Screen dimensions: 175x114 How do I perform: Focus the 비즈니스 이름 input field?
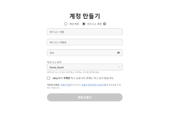point(85,32)
